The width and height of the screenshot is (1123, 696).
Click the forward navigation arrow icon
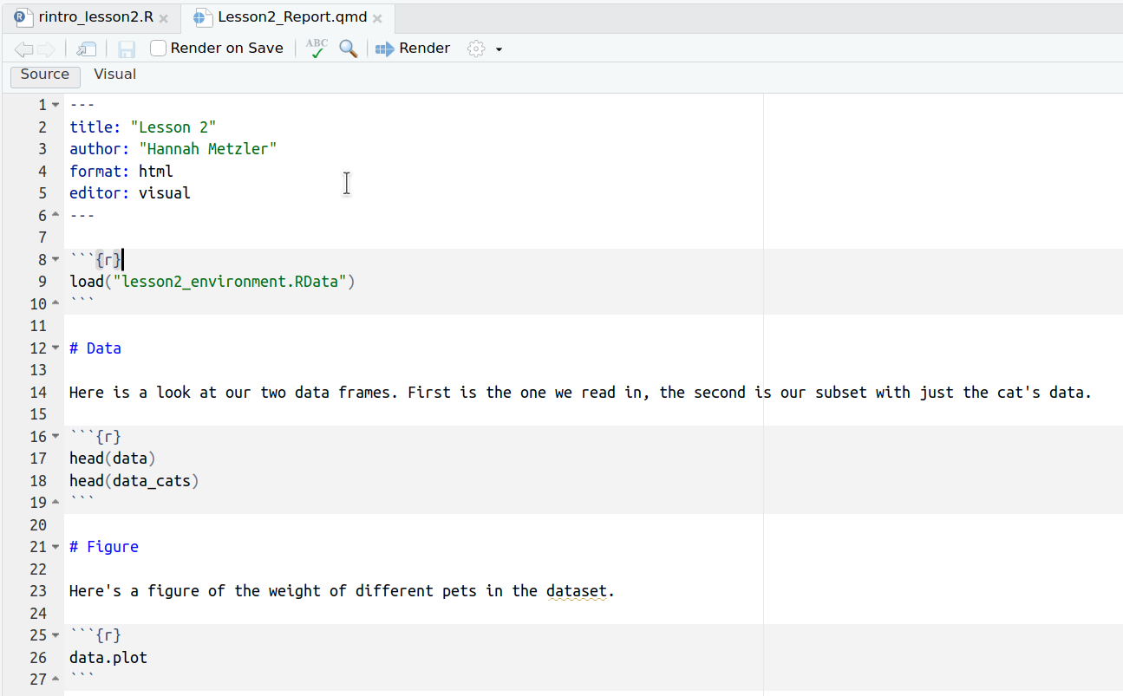tap(46, 49)
